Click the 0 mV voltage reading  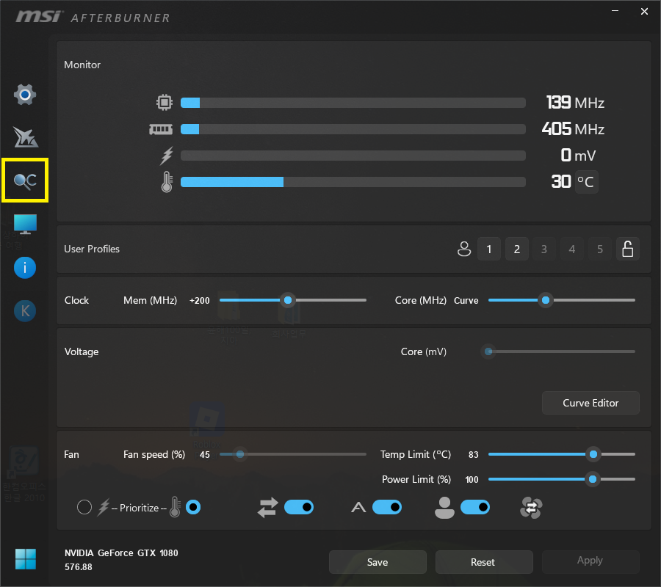point(578,156)
